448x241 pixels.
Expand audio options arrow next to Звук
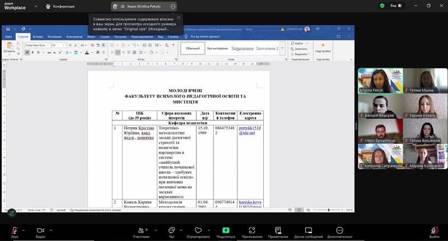24,230
